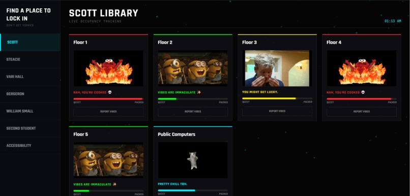Image resolution: width=410 pixels, height=196 pixels.
Task: Click 'YOU MIGHT GET LUCKY.' status text
Action: [x=260, y=92]
